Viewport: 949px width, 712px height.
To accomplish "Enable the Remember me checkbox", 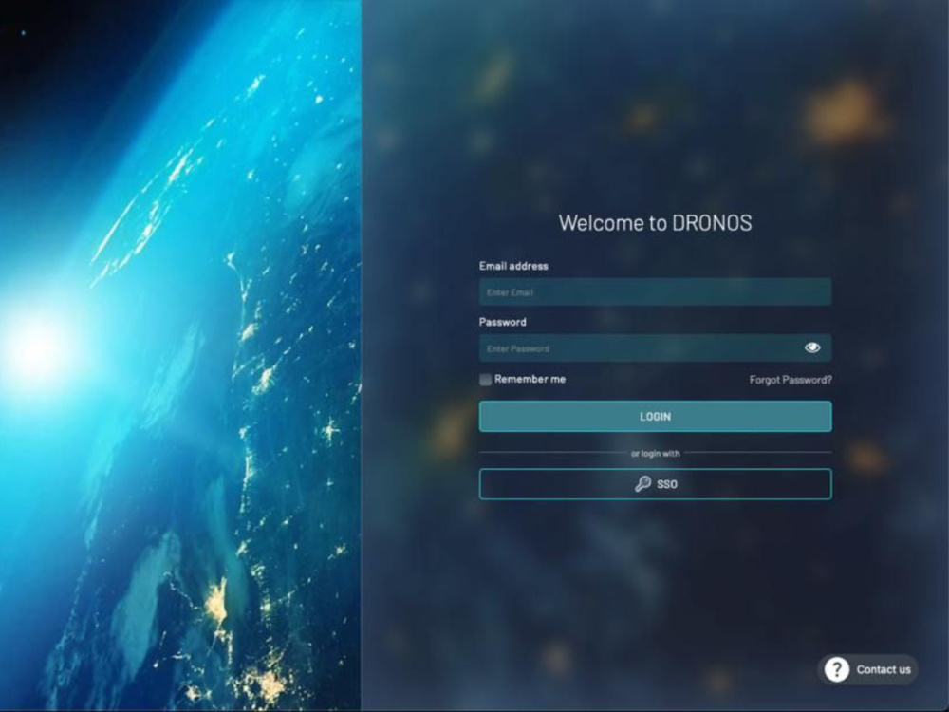I will point(485,380).
